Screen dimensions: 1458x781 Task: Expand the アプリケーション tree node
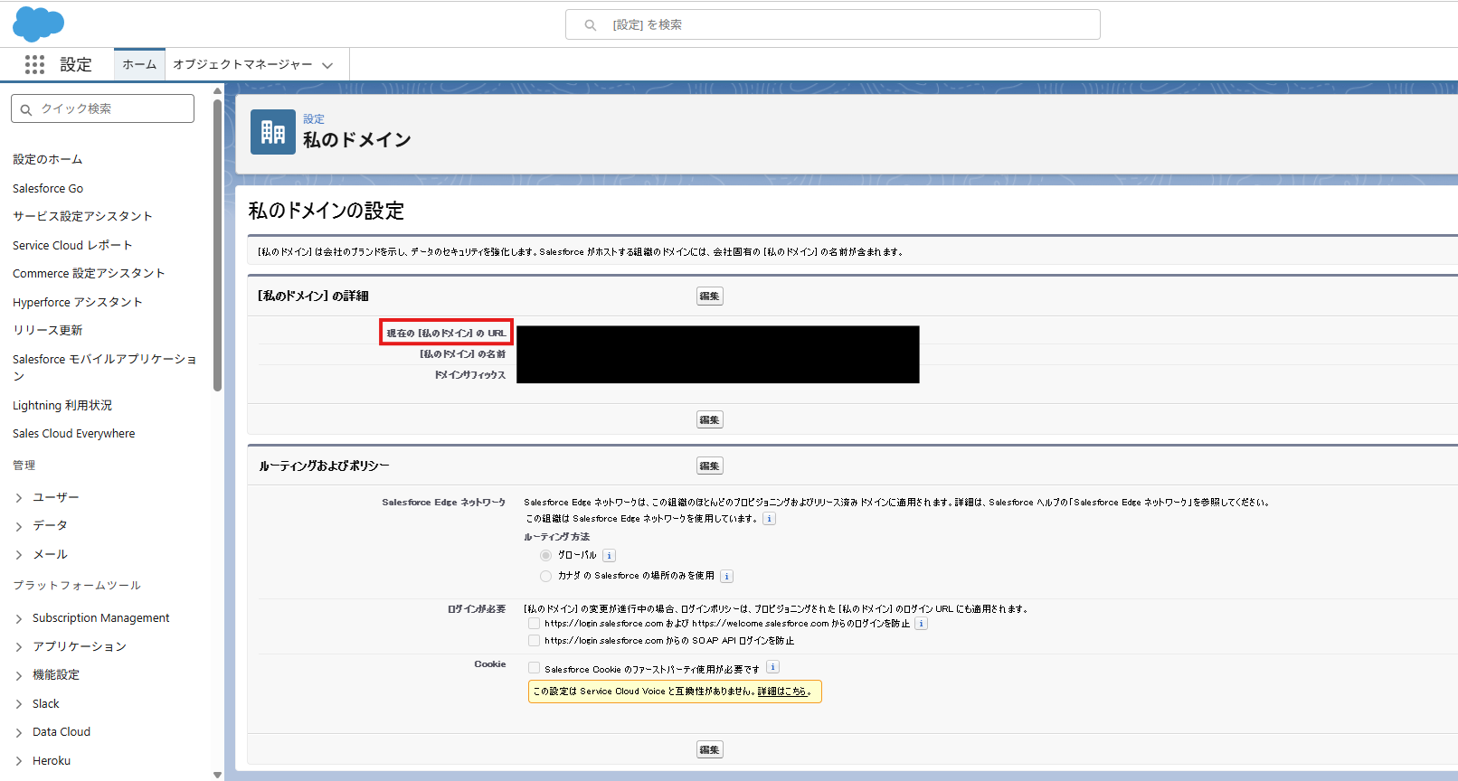(x=19, y=647)
